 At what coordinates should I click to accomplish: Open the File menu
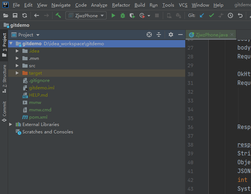pos(16,5)
